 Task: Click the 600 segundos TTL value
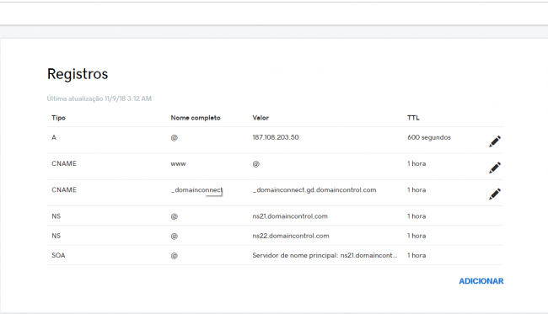pyautogui.click(x=429, y=137)
